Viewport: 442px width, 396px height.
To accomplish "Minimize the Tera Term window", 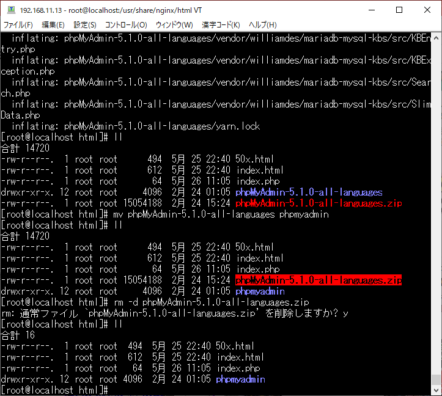I will point(371,10).
